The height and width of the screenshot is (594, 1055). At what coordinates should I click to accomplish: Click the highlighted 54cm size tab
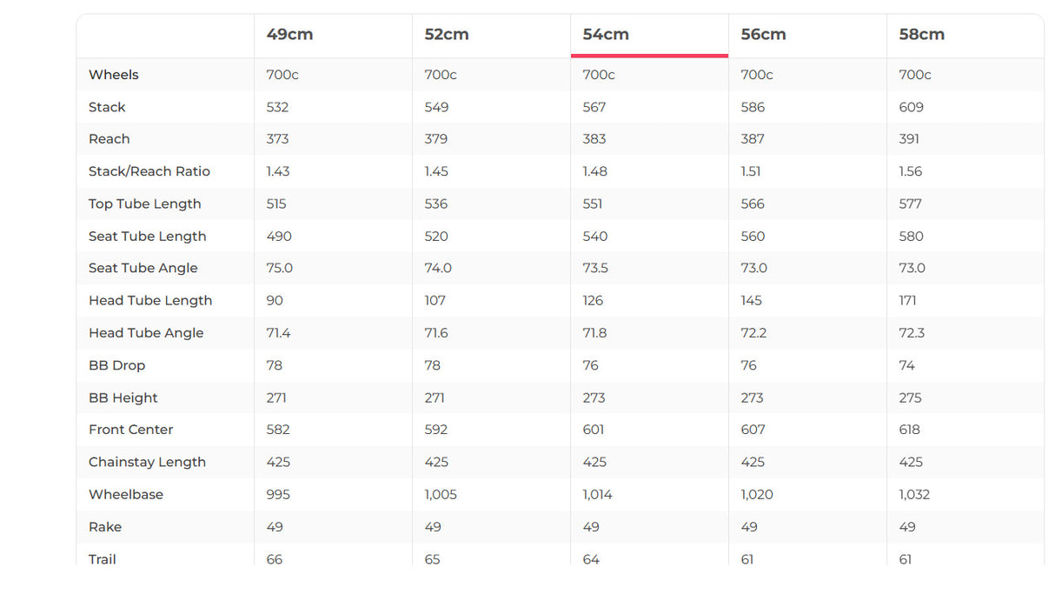(x=606, y=35)
